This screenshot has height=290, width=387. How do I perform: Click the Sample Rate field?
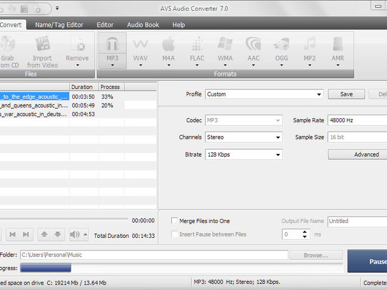tap(357, 120)
